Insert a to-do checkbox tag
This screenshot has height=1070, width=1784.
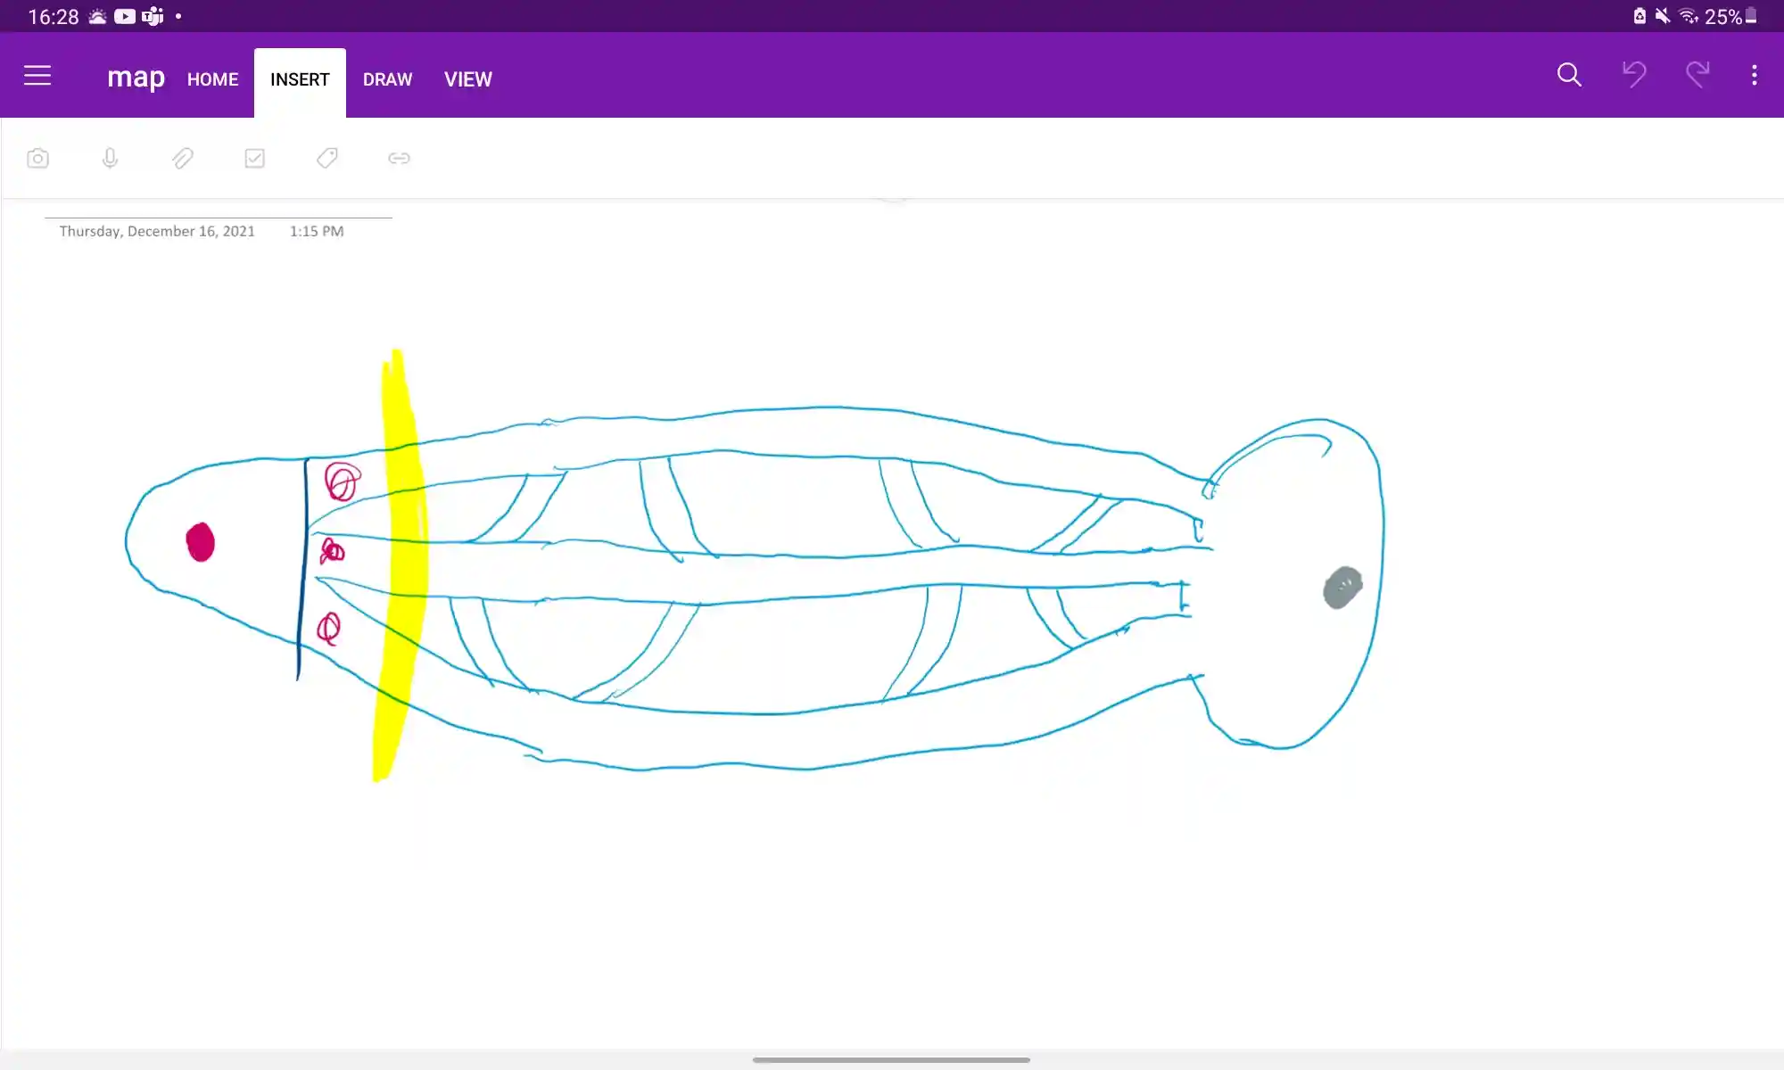click(x=254, y=159)
